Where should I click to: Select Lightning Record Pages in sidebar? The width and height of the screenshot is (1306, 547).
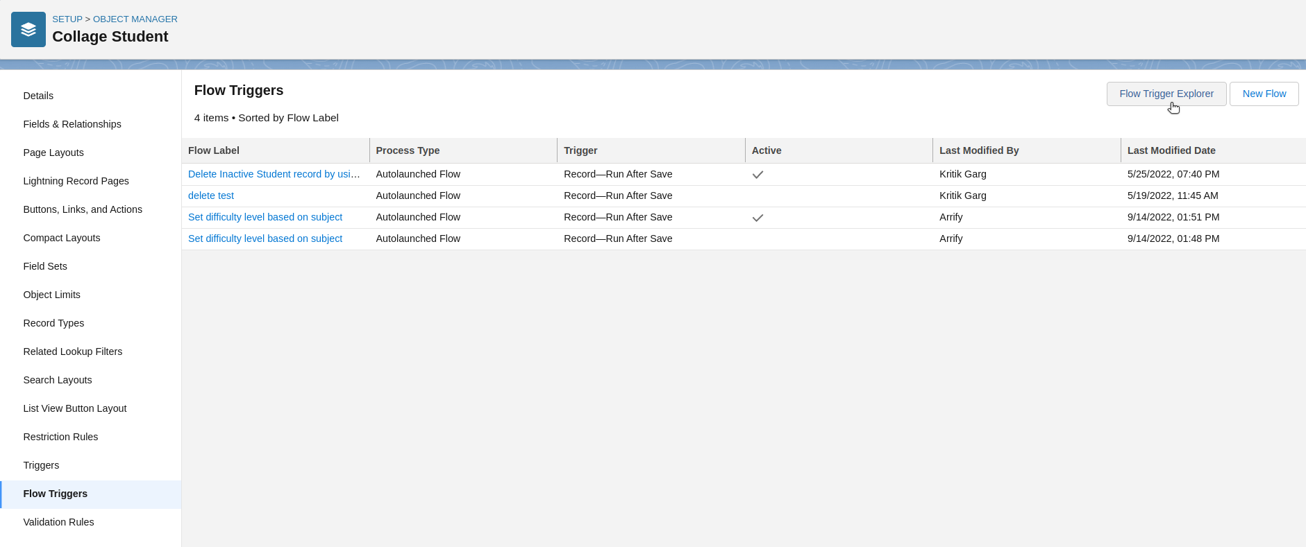click(76, 181)
